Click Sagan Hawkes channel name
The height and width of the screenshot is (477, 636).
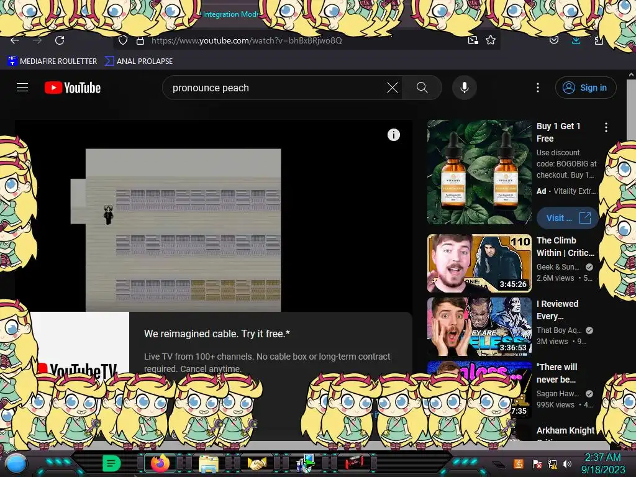(558, 393)
